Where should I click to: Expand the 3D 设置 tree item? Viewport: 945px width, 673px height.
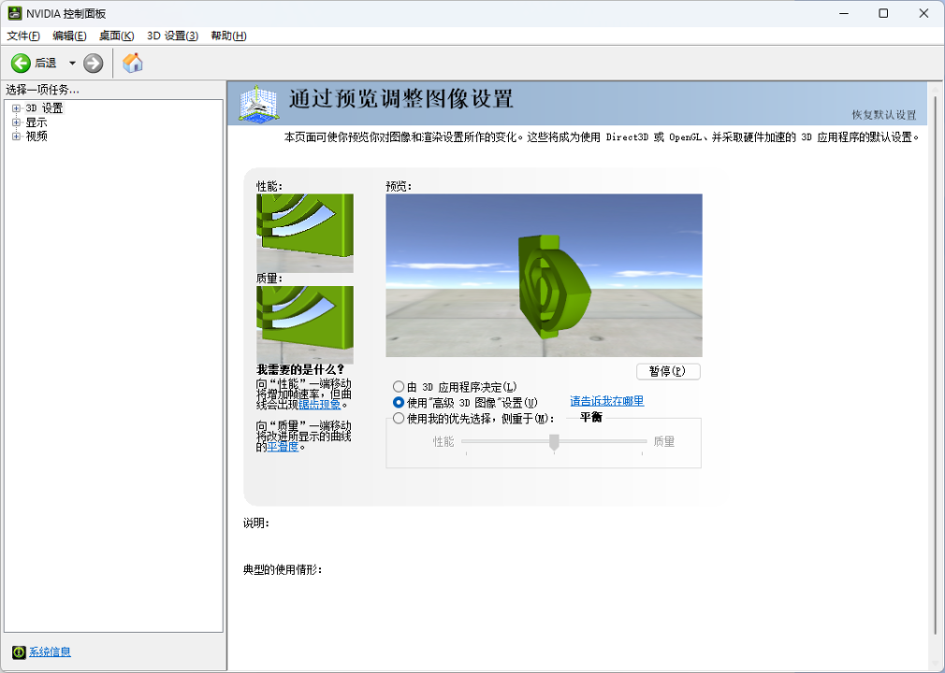pyautogui.click(x=14, y=107)
